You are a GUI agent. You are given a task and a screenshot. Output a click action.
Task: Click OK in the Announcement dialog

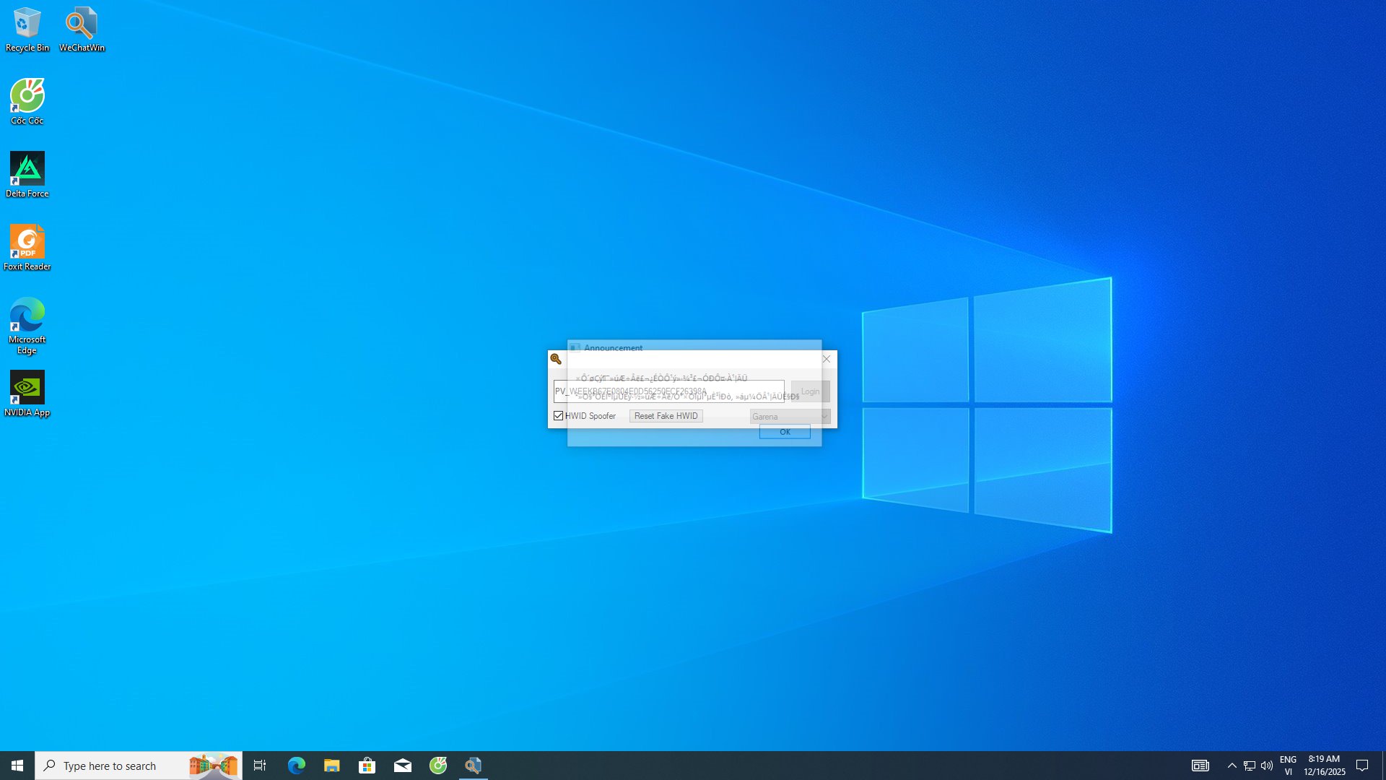785,432
